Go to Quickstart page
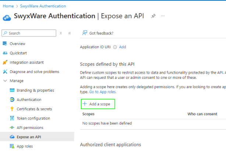The height and width of the screenshot is (151, 226). (18, 53)
